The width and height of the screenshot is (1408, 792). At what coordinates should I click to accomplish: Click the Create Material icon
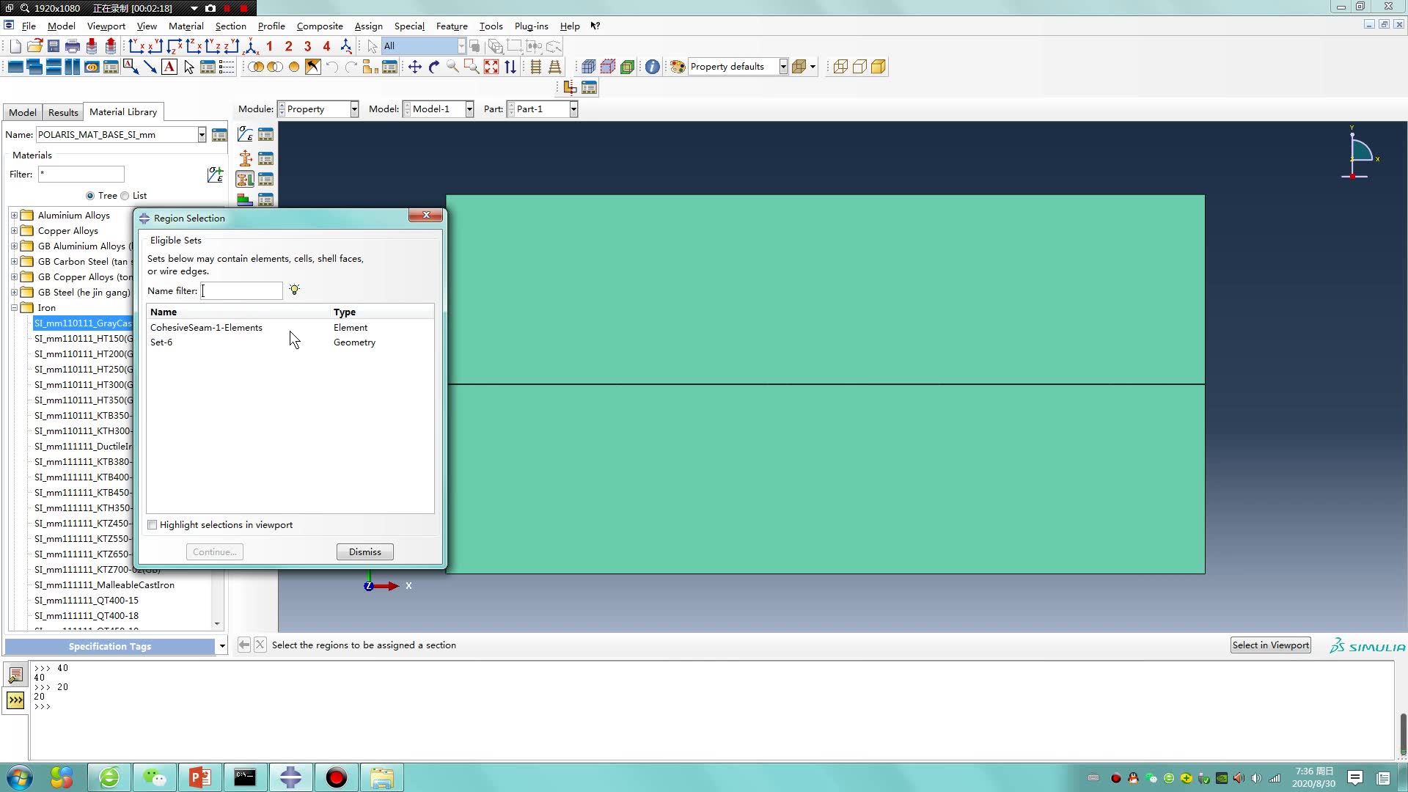click(x=245, y=135)
